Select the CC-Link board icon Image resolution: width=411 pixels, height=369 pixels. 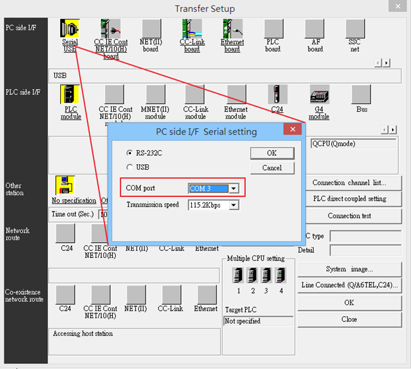[x=192, y=29]
